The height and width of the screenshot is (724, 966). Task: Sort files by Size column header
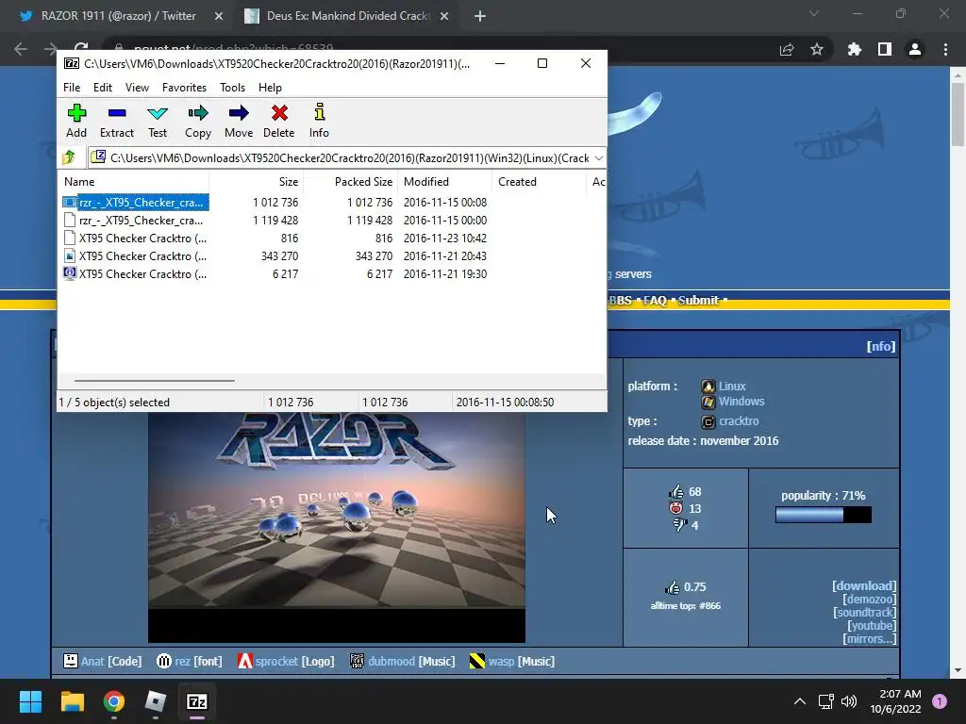257,182
